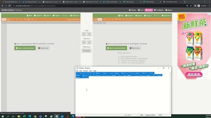Open the Feedback link in header

pos(159,10)
